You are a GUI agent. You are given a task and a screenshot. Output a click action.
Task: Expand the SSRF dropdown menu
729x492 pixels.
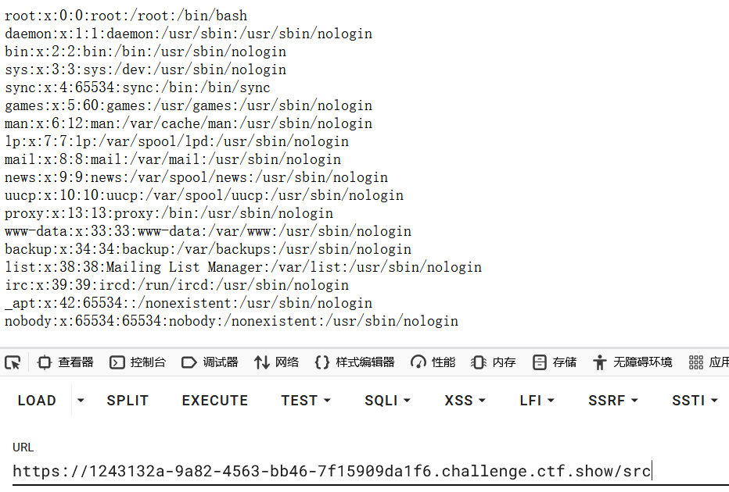[613, 401]
